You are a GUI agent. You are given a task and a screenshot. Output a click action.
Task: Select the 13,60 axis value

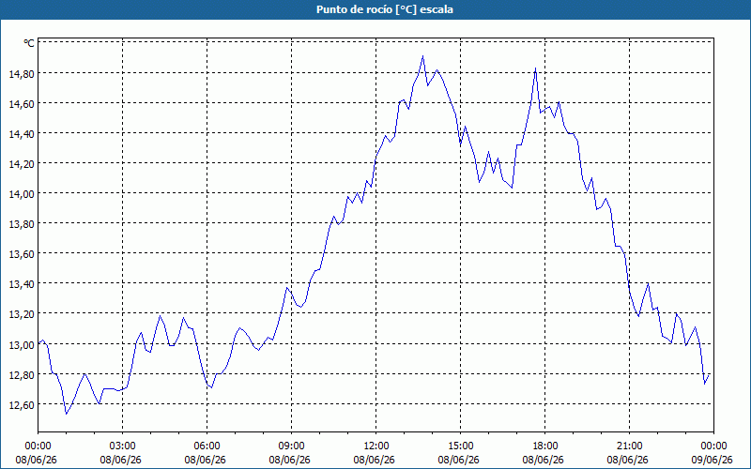[x=22, y=254]
